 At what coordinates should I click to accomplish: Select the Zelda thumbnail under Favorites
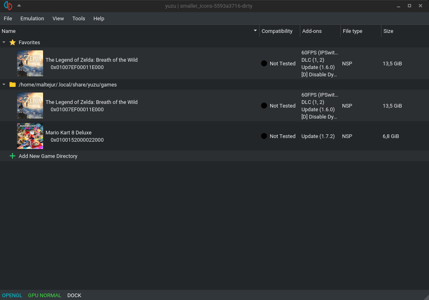30,63
